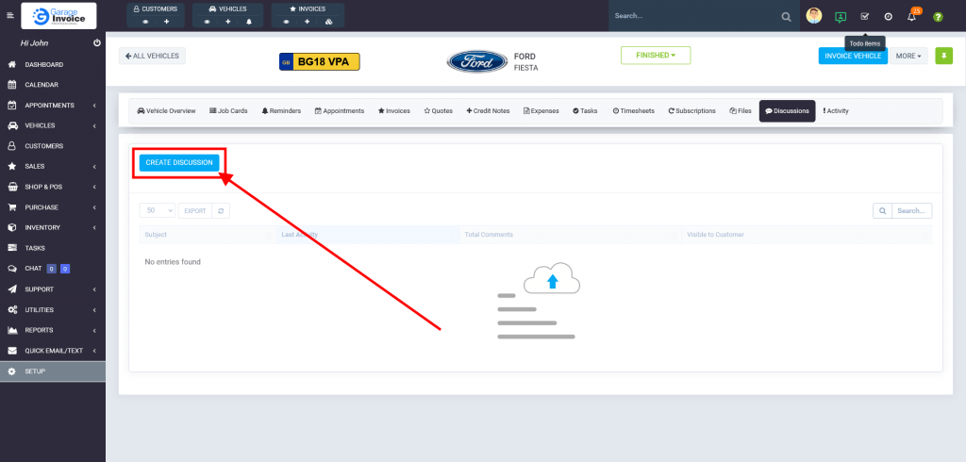Image resolution: width=966 pixels, height=462 pixels.
Task: Switch to the Timesheets tab
Action: (634, 111)
